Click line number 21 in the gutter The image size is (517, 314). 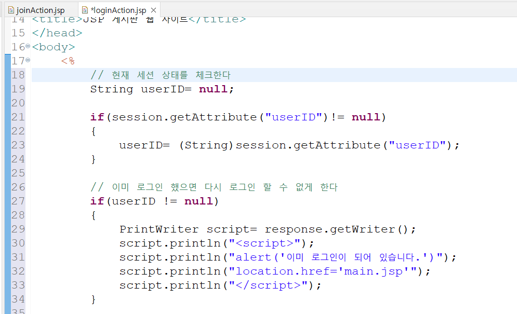pos(18,117)
